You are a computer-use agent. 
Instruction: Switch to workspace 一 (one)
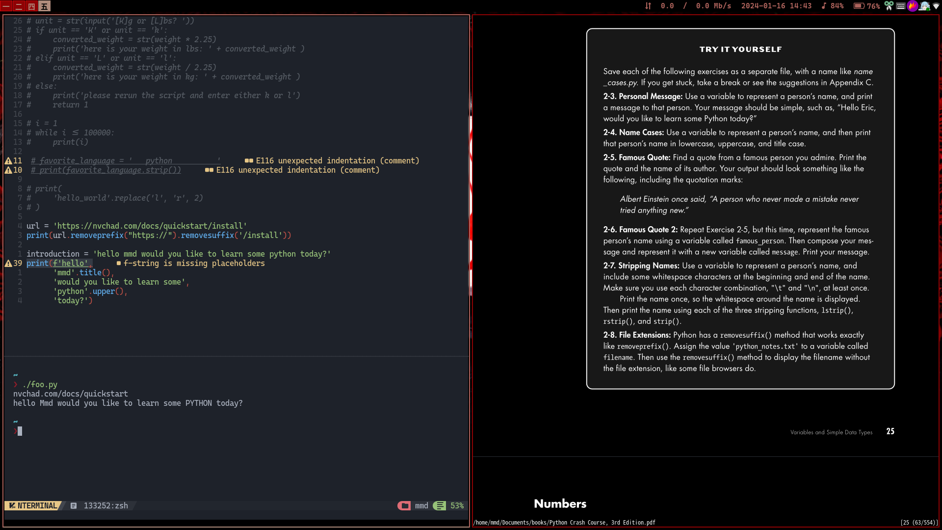(x=6, y=6)
